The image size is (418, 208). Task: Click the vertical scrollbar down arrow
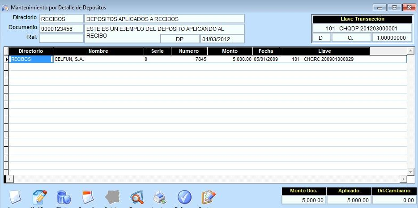411,172
